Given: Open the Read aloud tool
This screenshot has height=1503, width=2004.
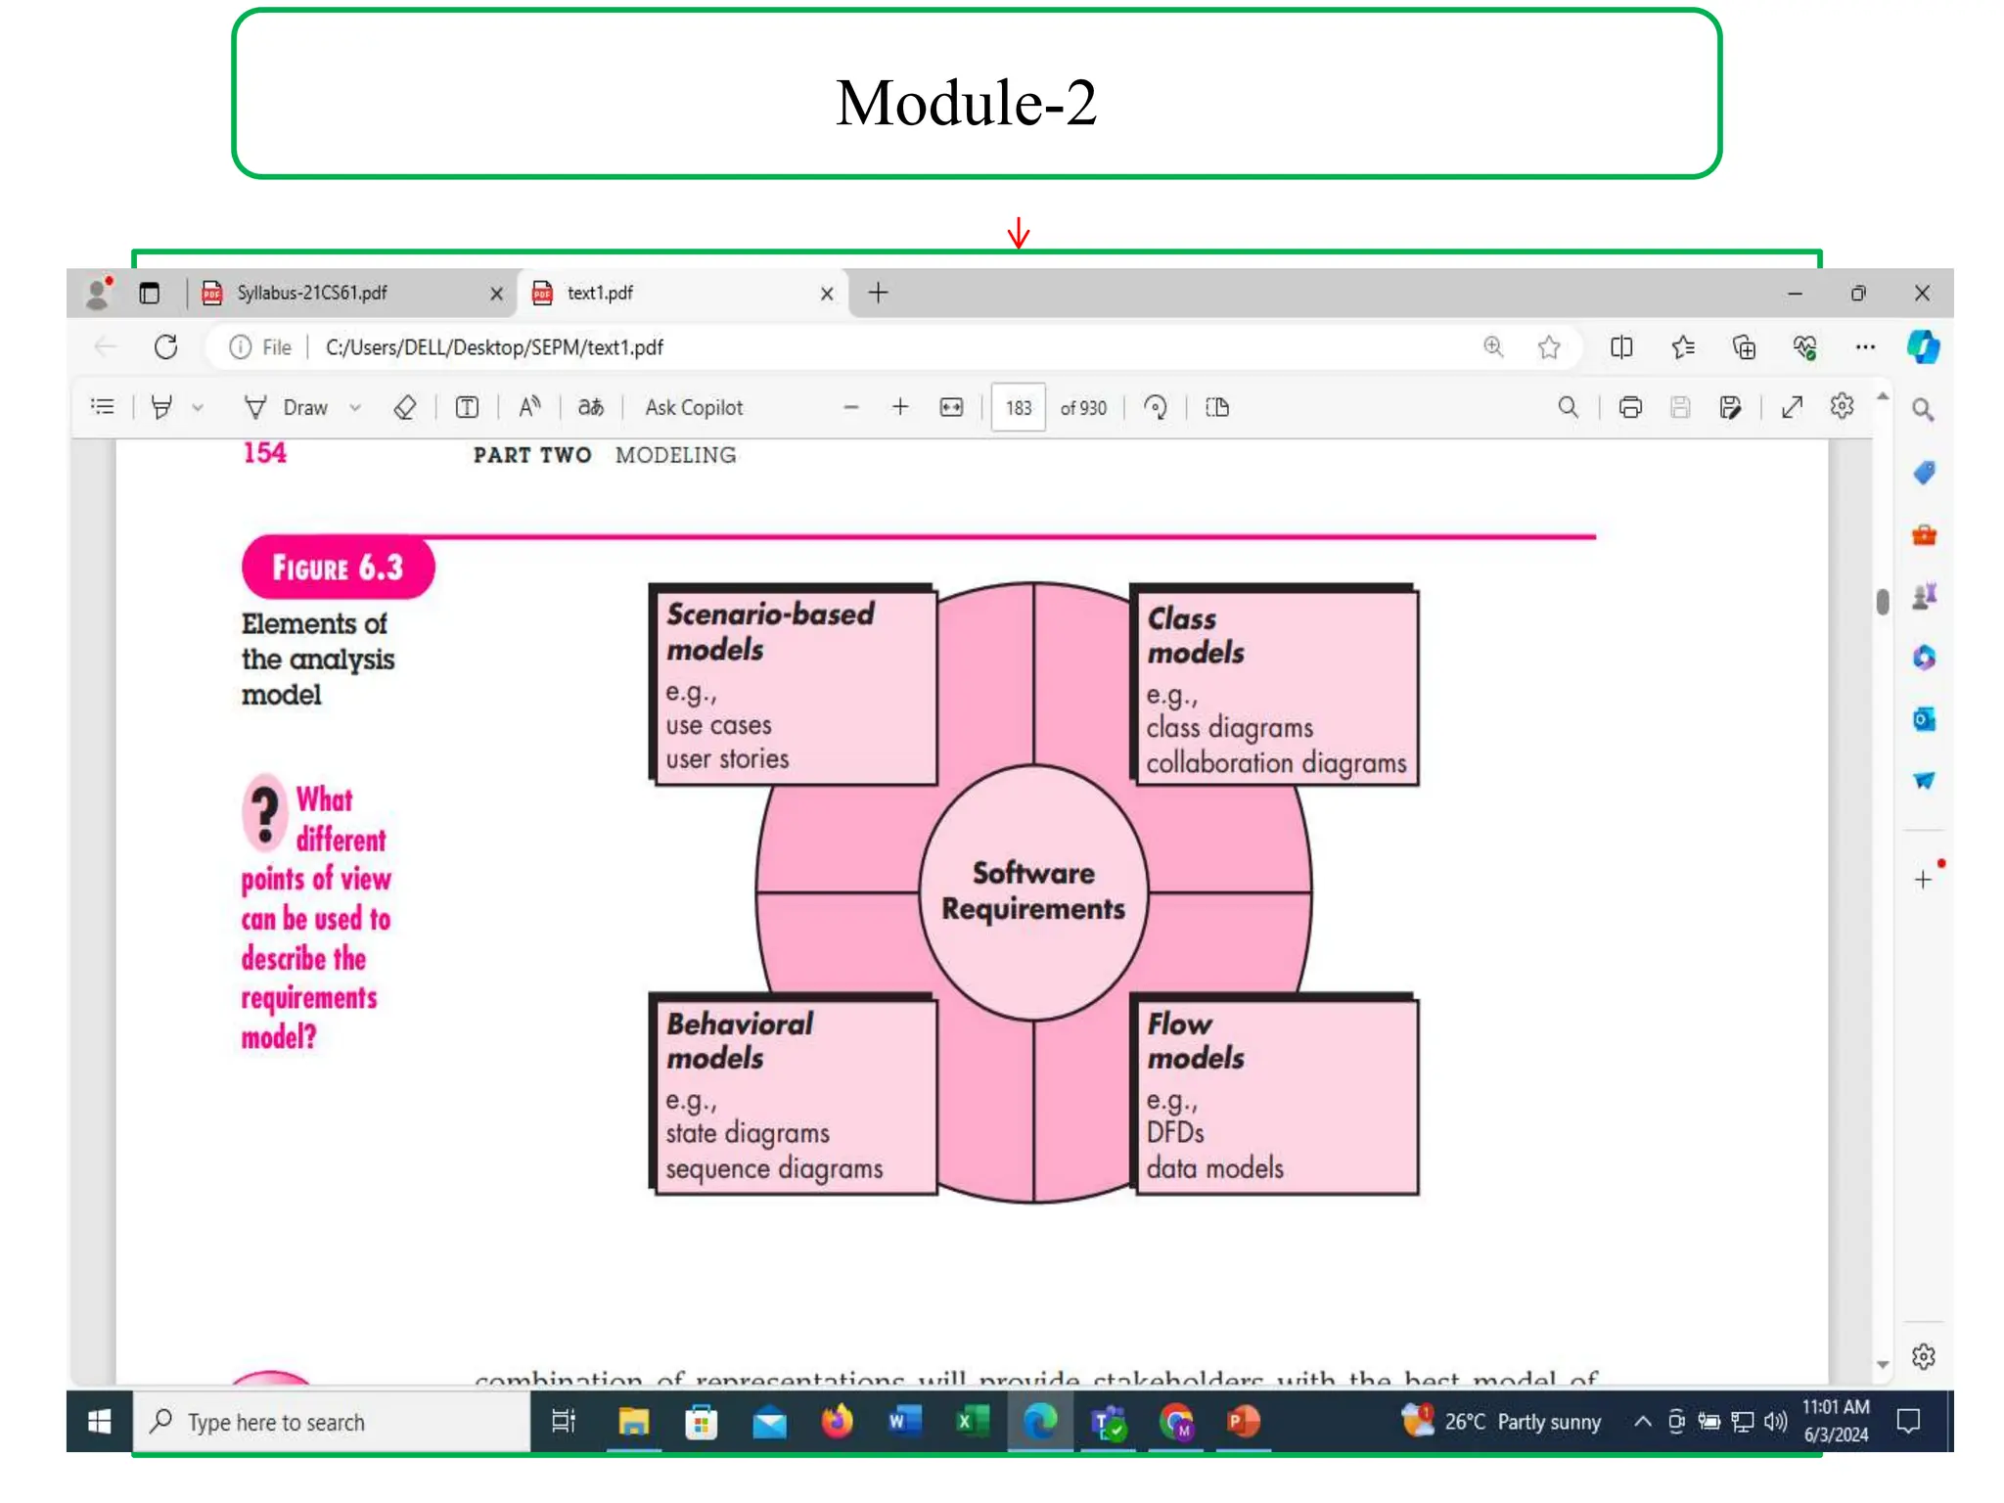Looking at the screenshot, I should pos(529,407).
